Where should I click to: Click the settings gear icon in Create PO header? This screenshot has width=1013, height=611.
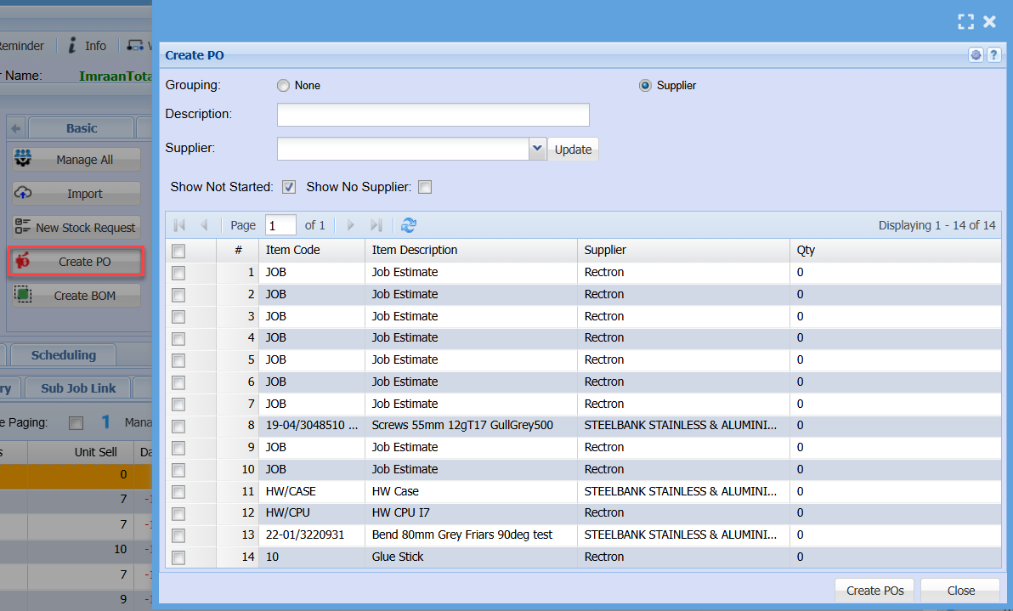976,55
